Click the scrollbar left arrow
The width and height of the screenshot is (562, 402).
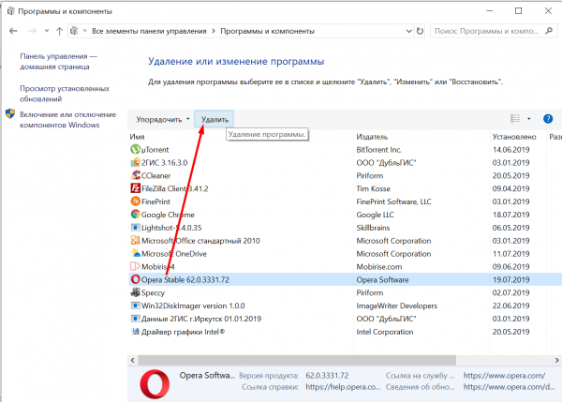click(133, 360)
